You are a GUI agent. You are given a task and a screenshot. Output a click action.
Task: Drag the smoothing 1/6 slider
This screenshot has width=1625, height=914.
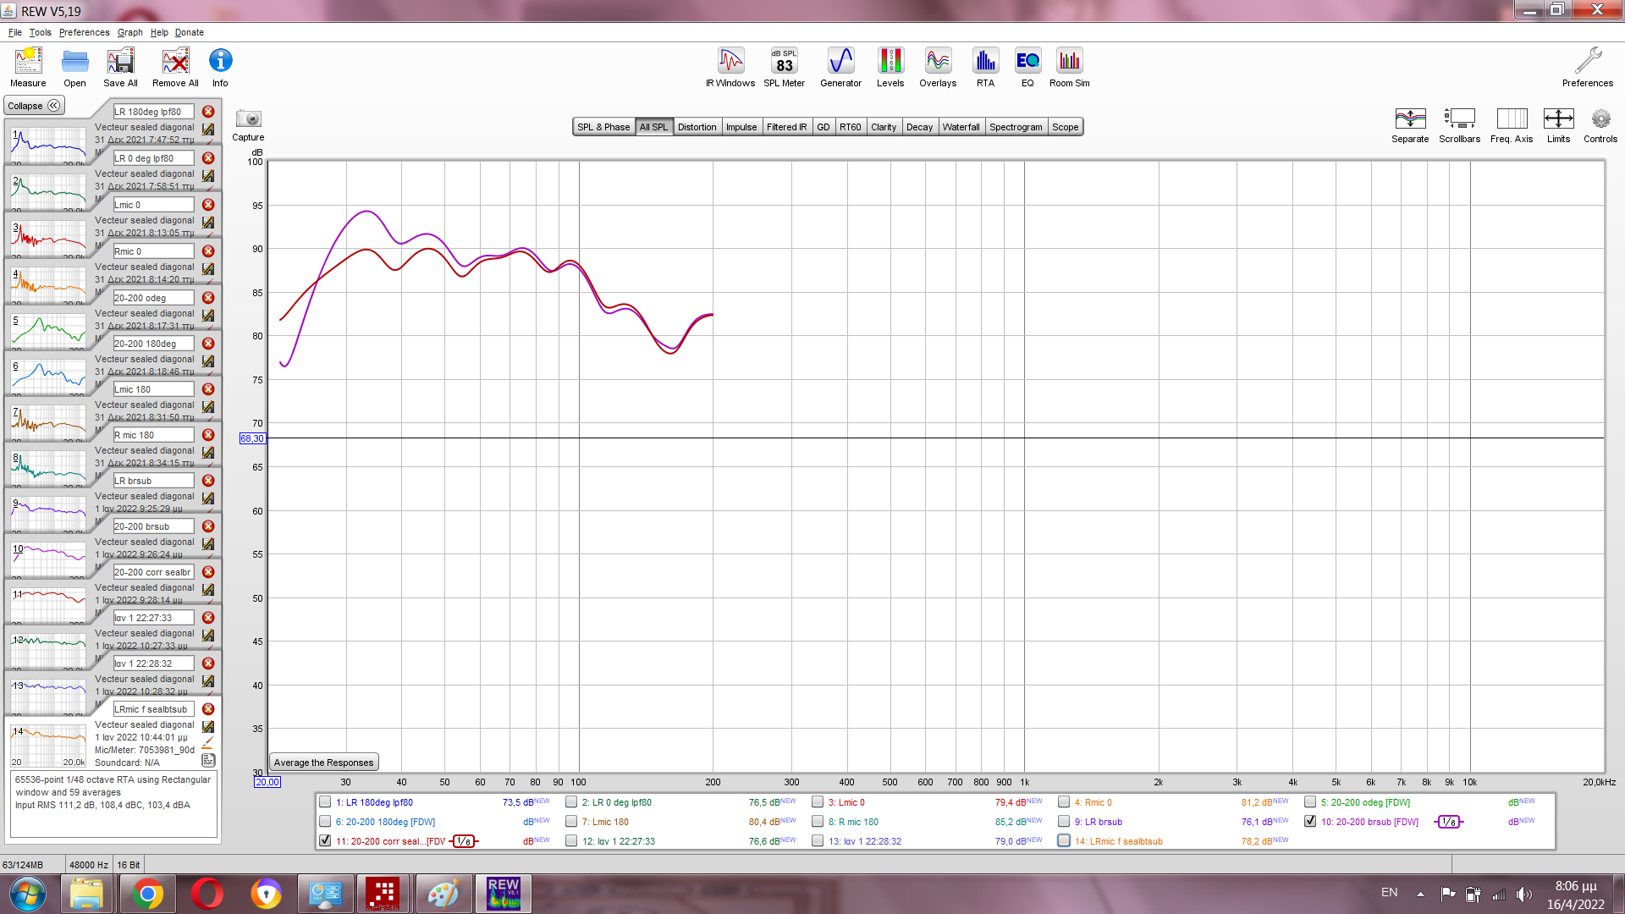click(x=1449, y=822)
